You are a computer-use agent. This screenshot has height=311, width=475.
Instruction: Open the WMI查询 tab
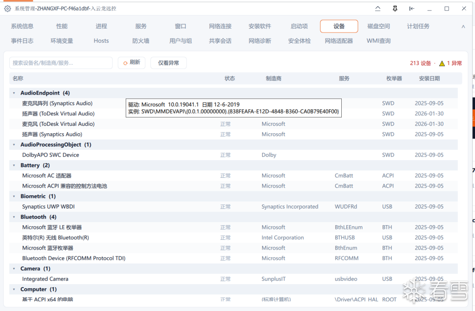(x=379, y=40)
